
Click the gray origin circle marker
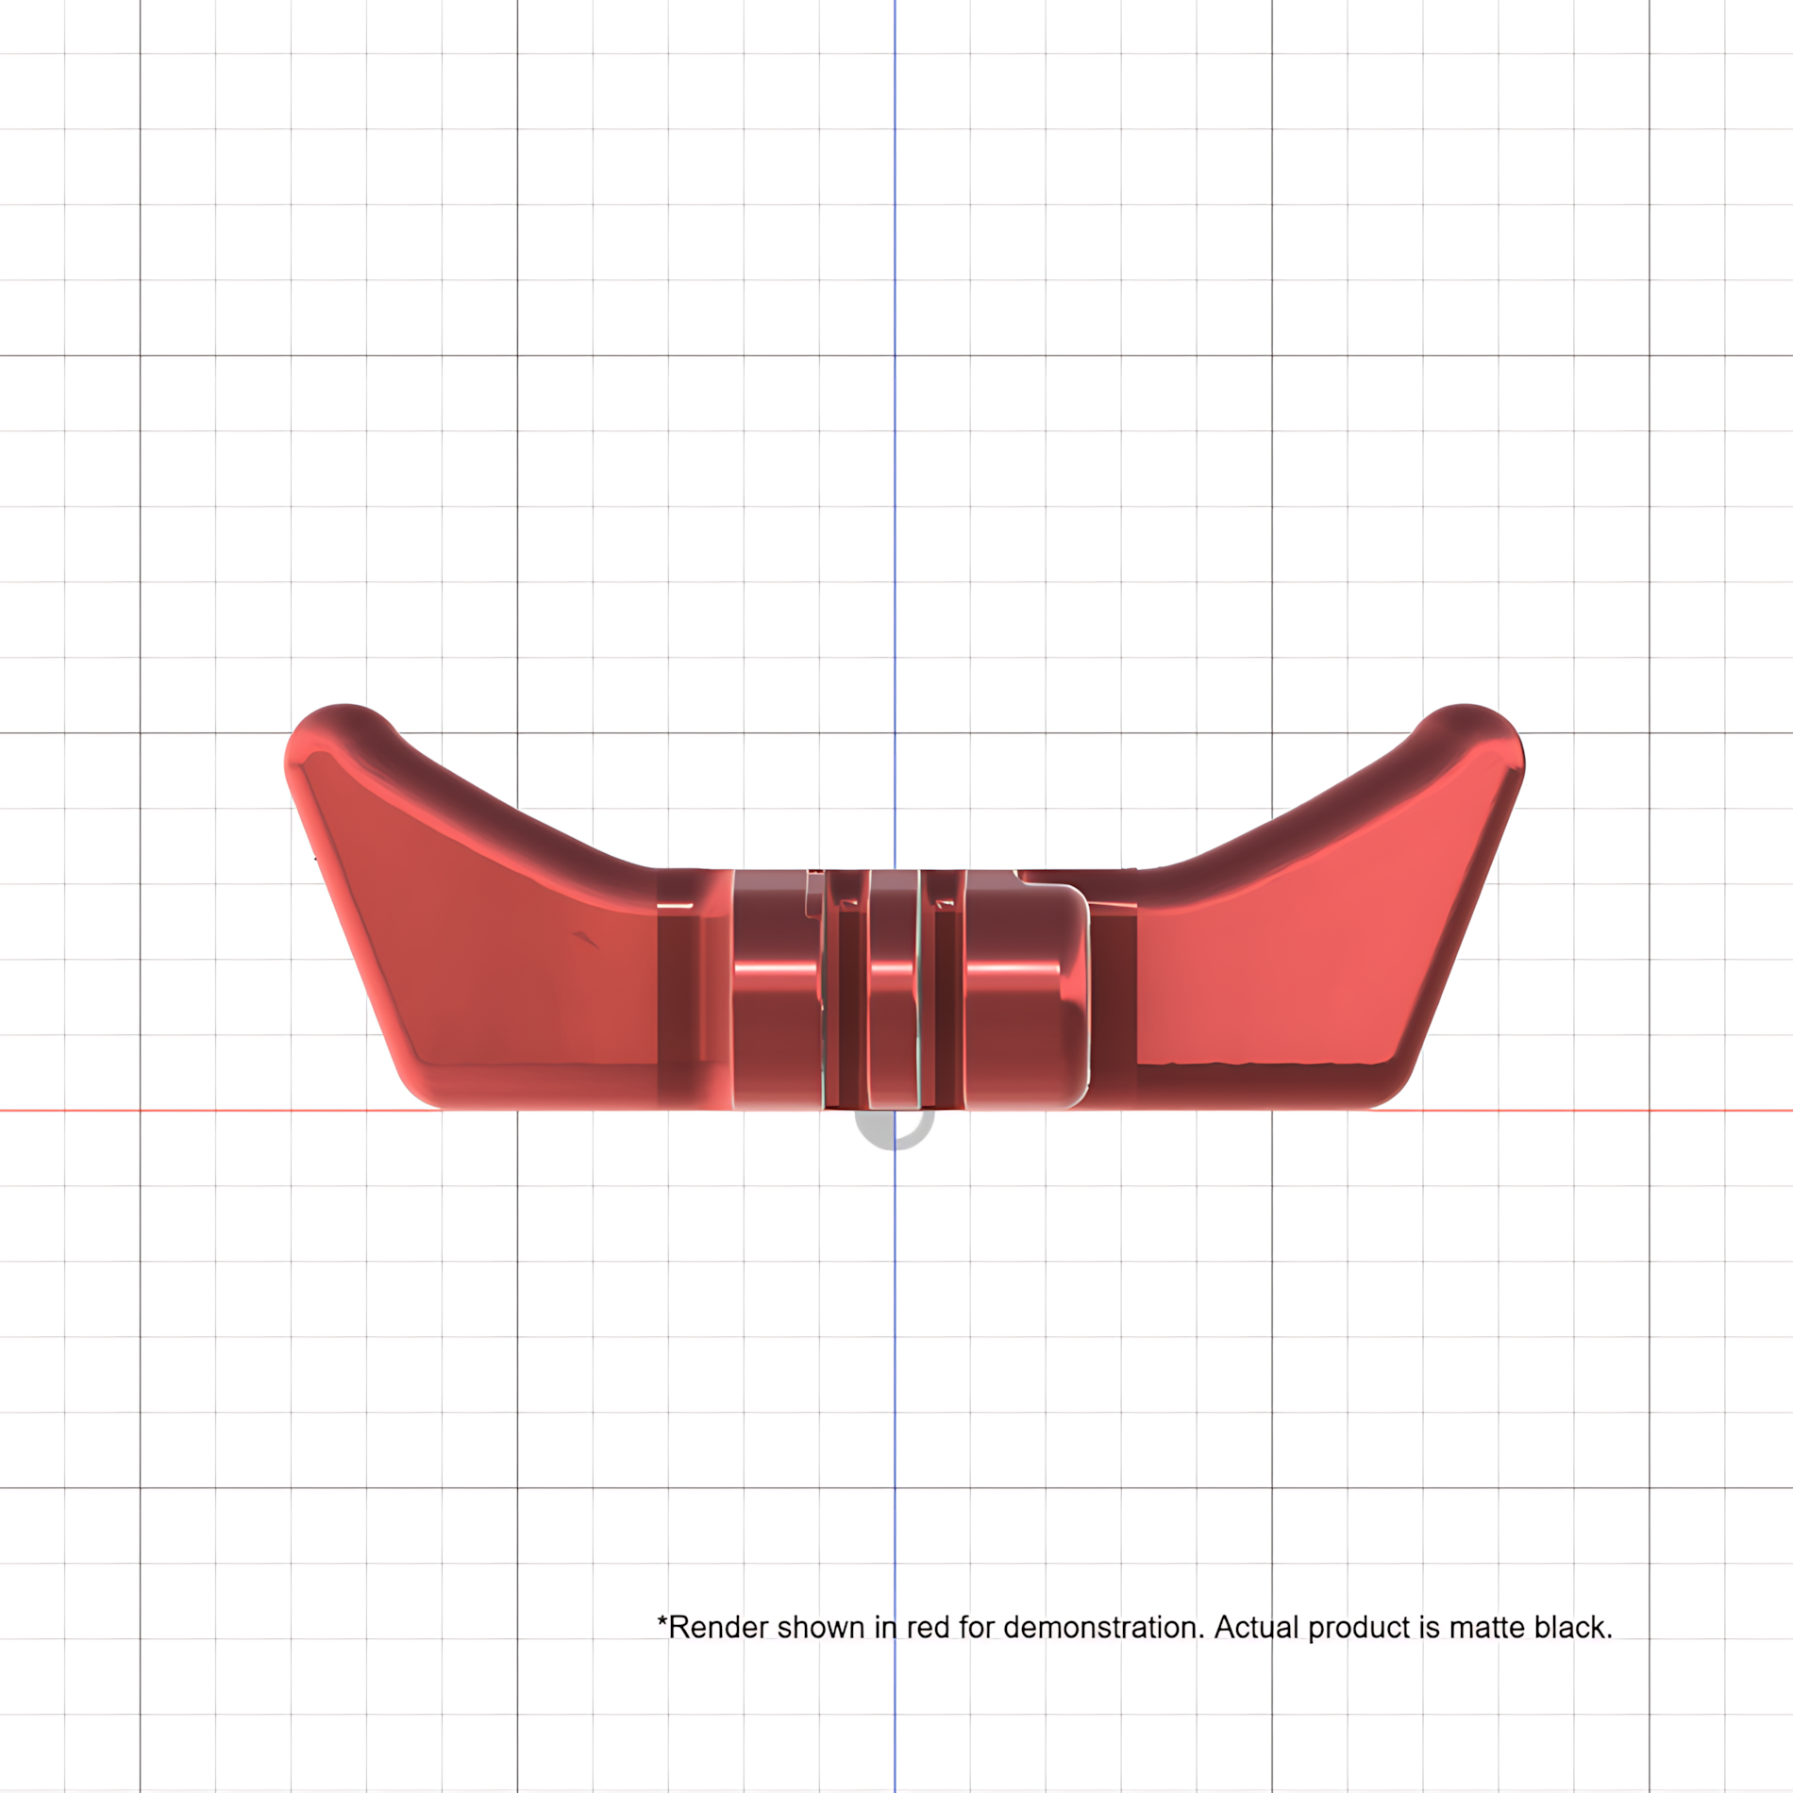pyautogui.click(x=895, y=1129)
